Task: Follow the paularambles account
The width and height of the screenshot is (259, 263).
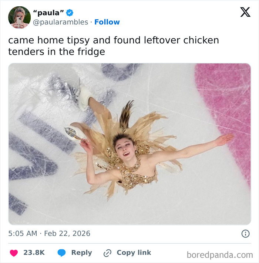Action: click(x=107, y=22)
